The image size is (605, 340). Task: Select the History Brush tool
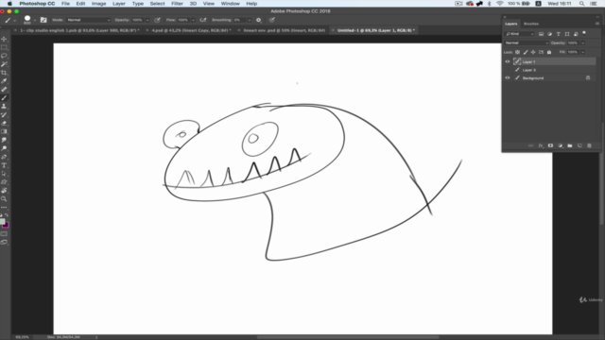click(x=4, y=115)
